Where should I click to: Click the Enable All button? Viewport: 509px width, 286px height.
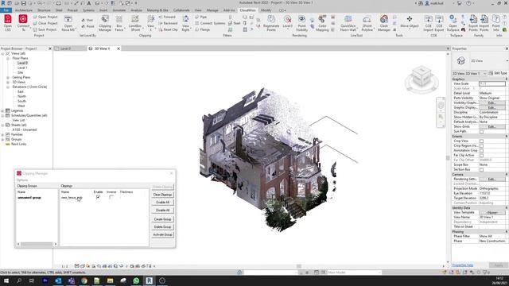[x=162, y=203]
